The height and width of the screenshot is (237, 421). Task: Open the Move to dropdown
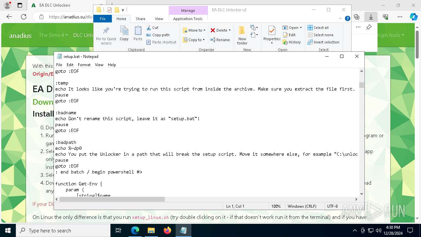(x=194, y=30)
